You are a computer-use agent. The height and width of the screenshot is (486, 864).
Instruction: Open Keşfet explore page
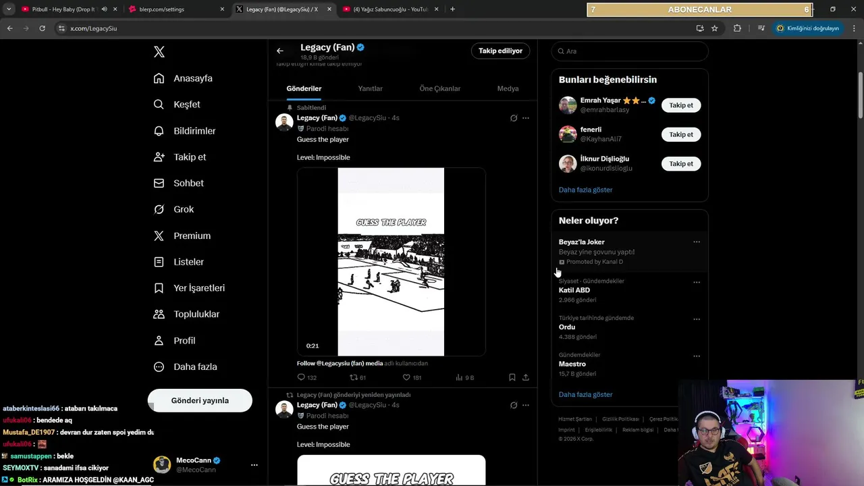pos(178,105)
